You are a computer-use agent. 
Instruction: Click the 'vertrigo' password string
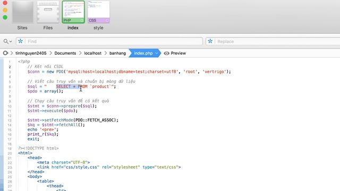[x=215, y=72]
